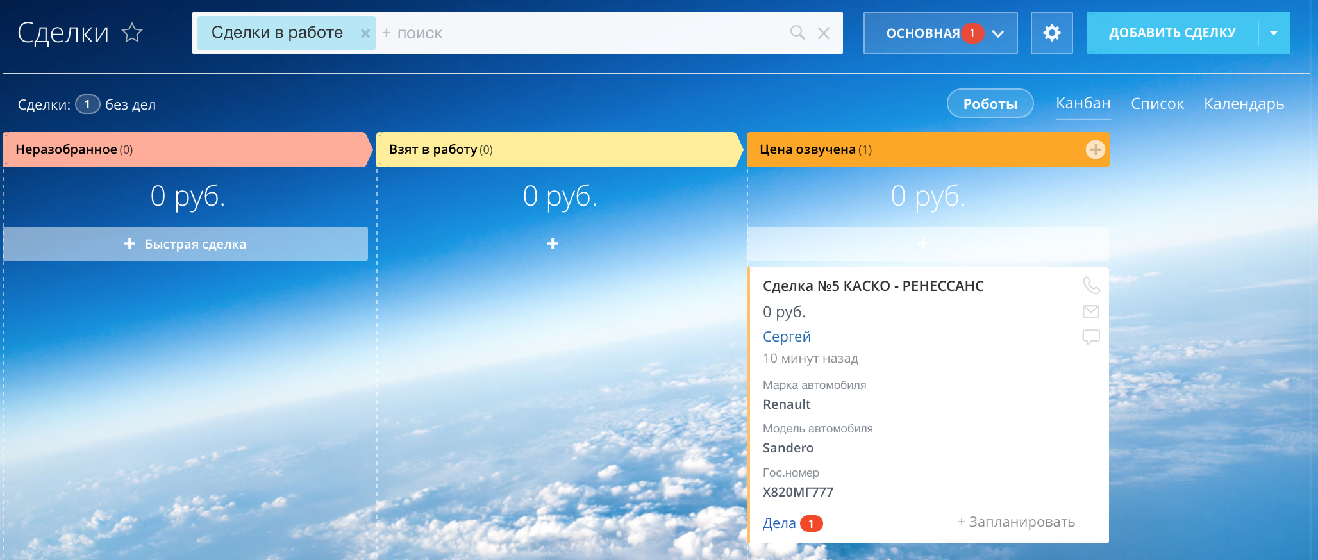Switch to the Список view

[x=1157, y=104]
